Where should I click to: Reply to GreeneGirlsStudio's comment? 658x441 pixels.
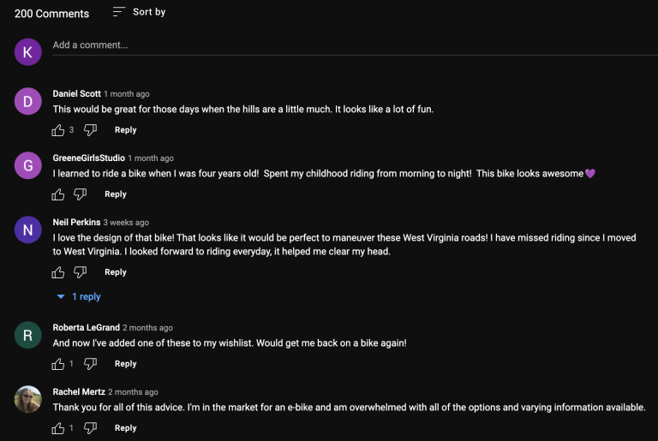tap(116, 194)
